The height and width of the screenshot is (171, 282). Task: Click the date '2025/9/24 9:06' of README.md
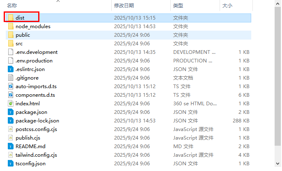[132, 147]
